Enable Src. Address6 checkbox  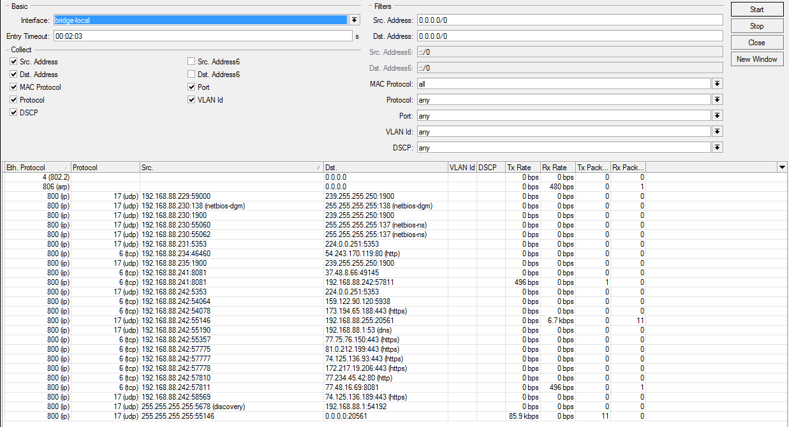[191, 62]
